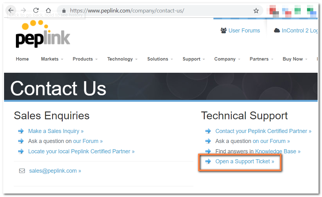The image size is (322, 197).
Task: Click the InControl 2 cloud icon
Action: (277, 31)
